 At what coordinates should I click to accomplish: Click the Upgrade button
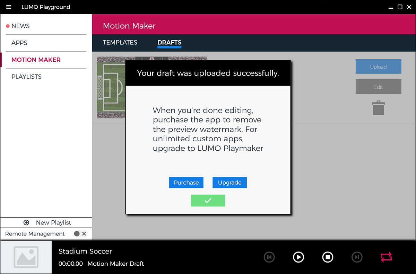click(229, 183)
